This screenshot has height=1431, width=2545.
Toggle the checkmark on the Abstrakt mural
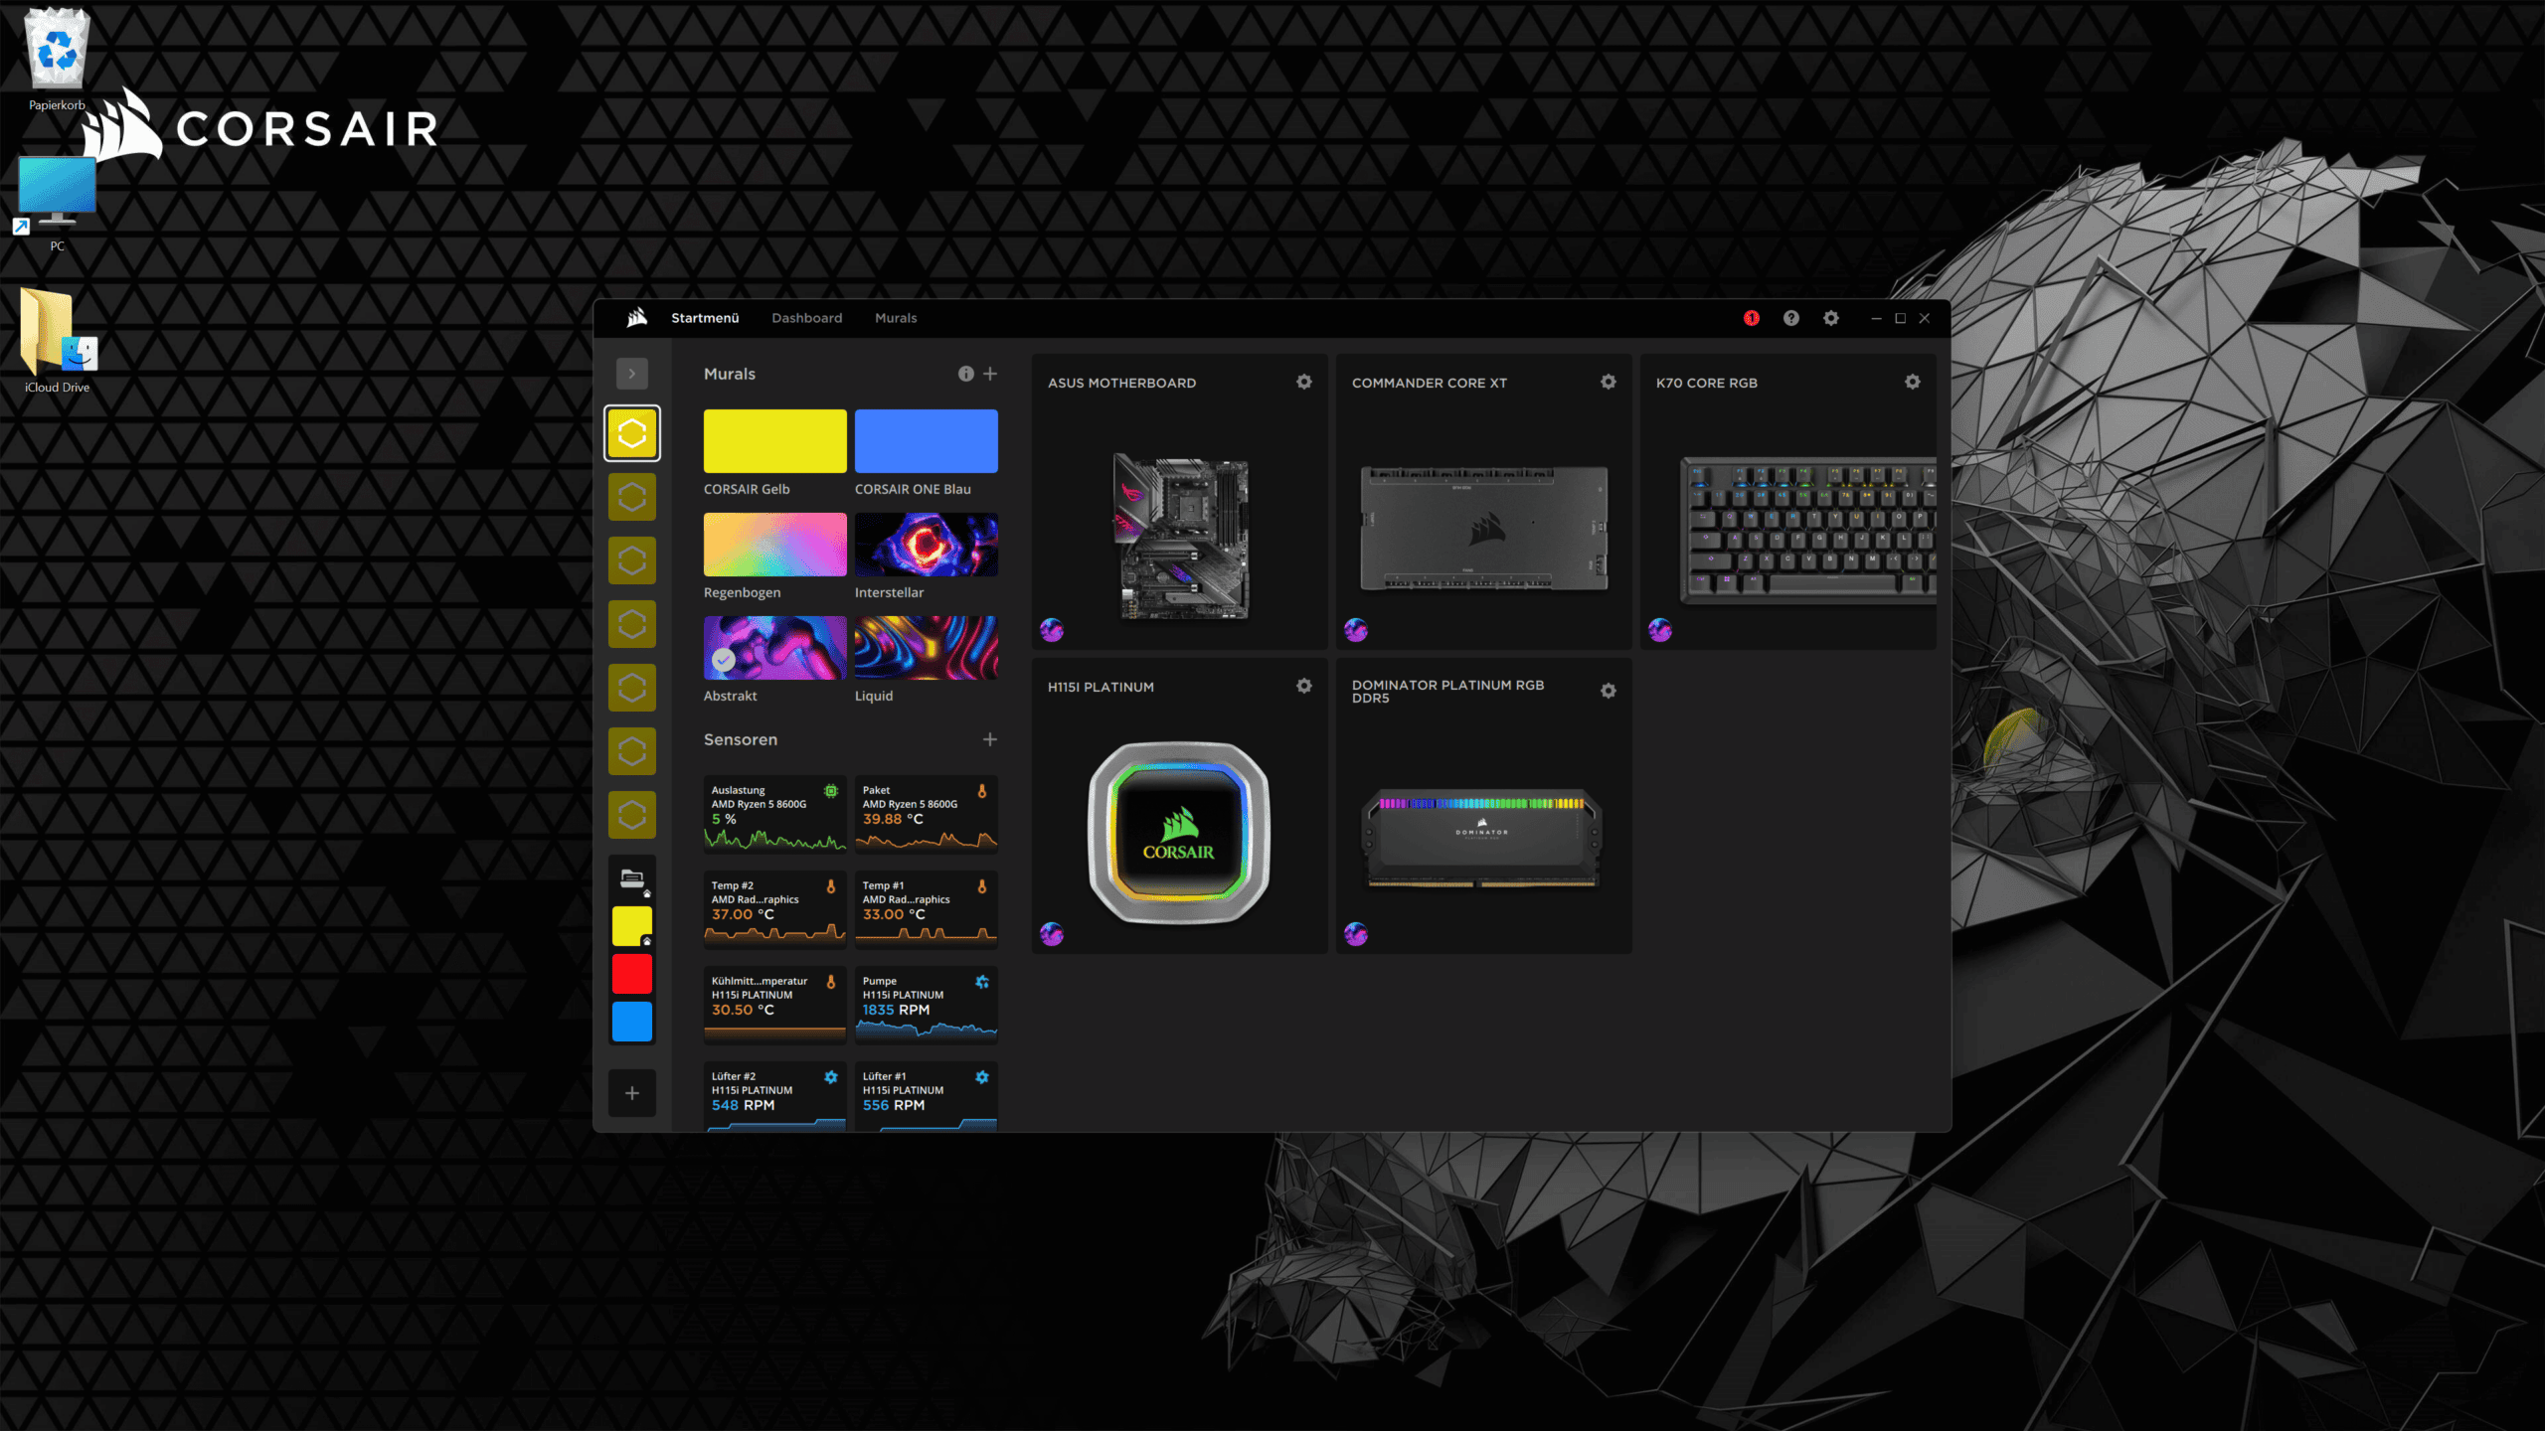[724, 660]
